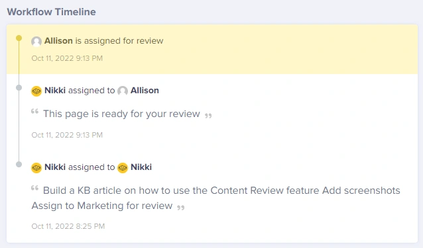Select the bottom gray timeline dot
423x248 pixels.
click(x=19, y=164)
